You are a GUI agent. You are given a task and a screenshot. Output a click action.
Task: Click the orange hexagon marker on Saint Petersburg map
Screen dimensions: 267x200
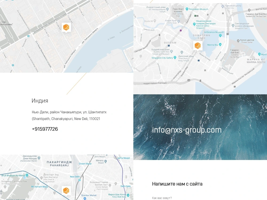(66, 27)
